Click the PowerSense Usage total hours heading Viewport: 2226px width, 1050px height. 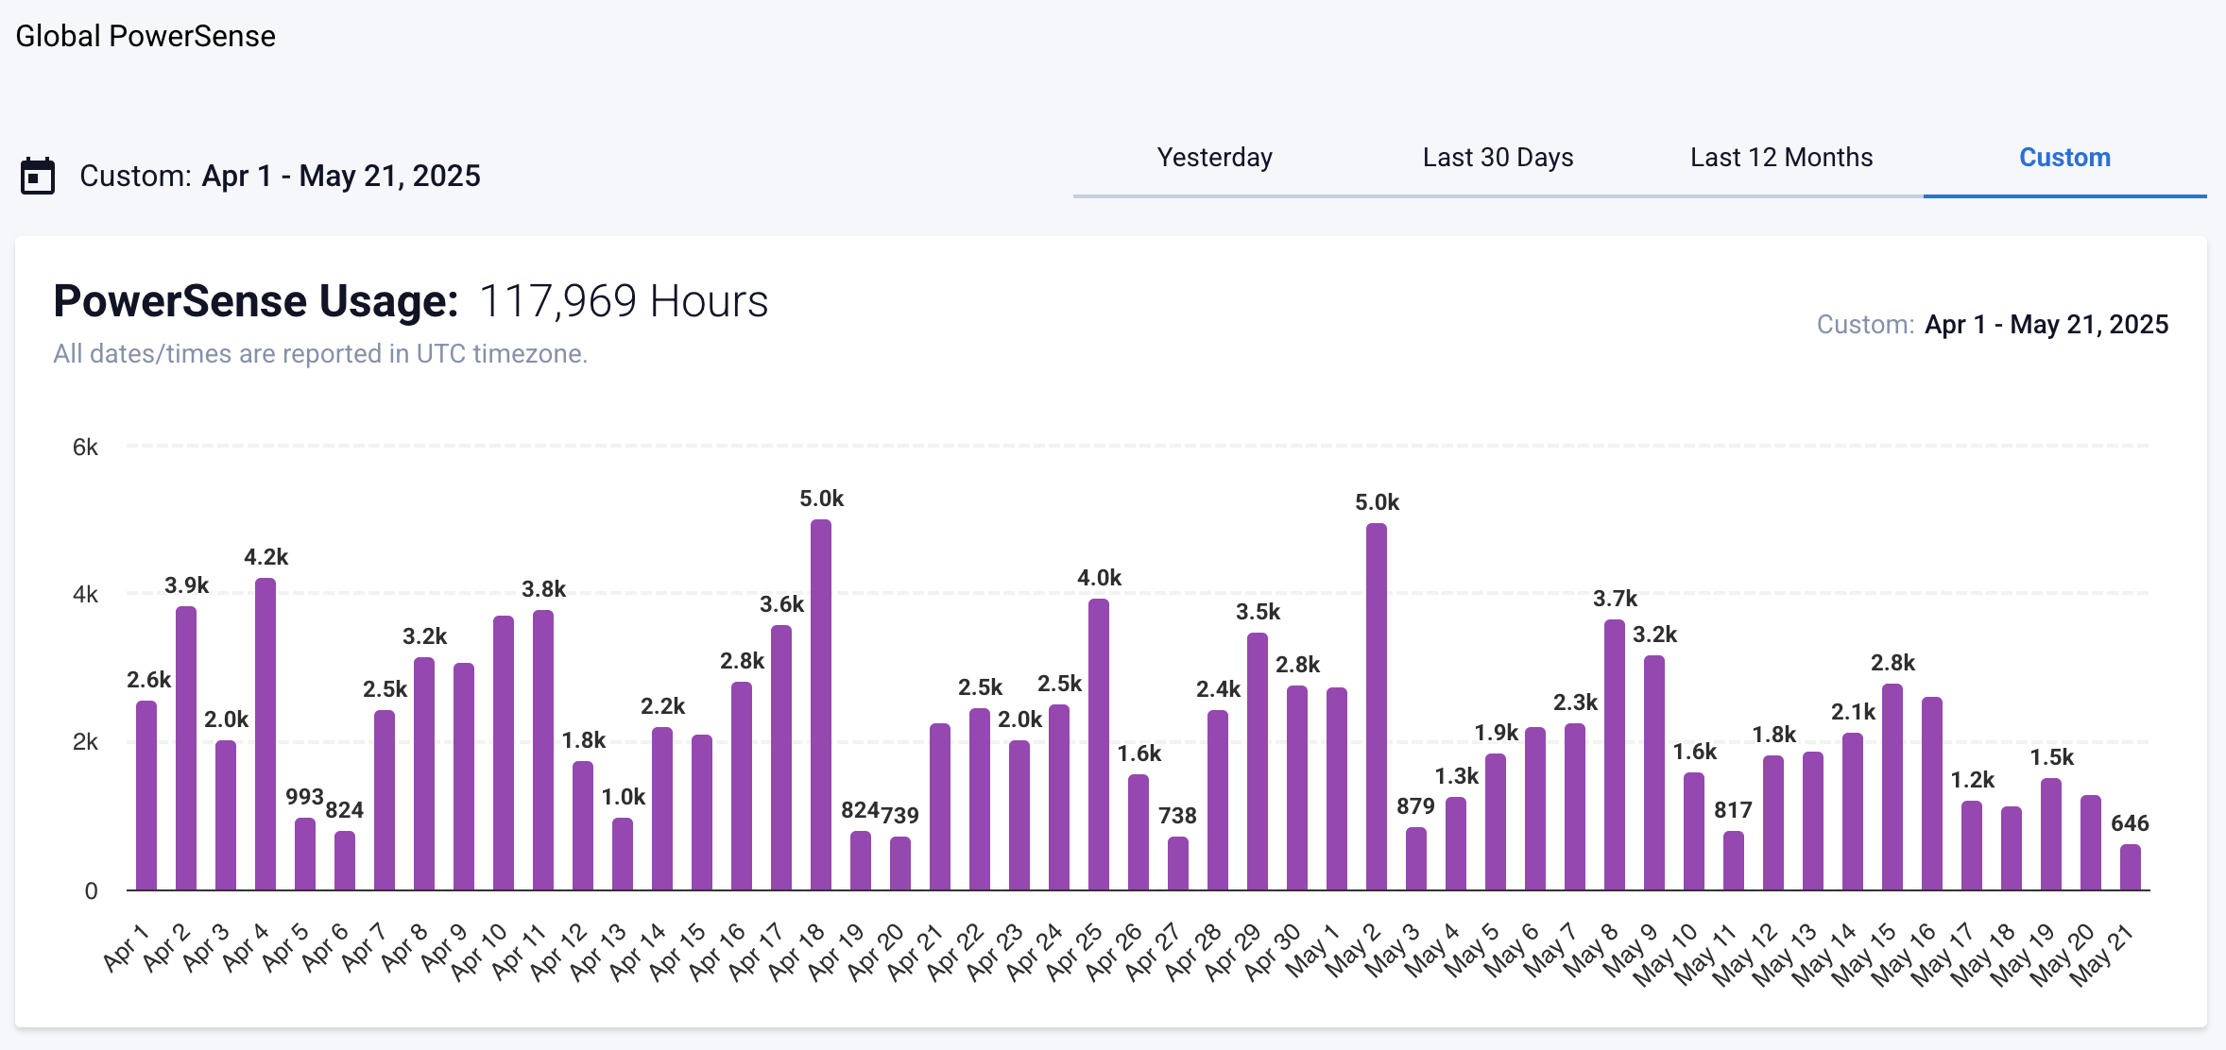(411, 302)
